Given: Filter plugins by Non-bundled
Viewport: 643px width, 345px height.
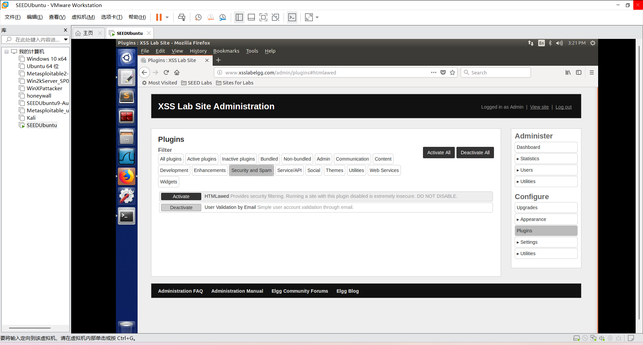Looking at the screenshot, I should [x=297, y=159].
